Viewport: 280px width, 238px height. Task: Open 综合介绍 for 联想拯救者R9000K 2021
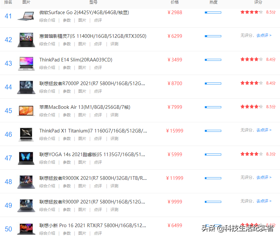47,186
